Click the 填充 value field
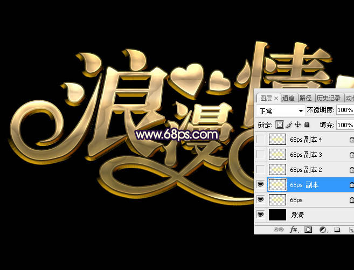 click(345, 125)
